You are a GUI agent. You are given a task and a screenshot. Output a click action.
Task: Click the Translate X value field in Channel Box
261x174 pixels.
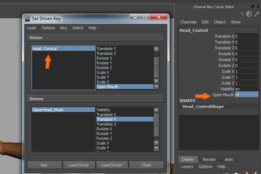point(247,36)
